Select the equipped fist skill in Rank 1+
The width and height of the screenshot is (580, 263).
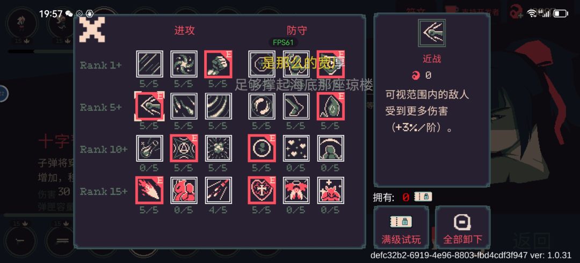pyautogui.click(x=218, y=64)
